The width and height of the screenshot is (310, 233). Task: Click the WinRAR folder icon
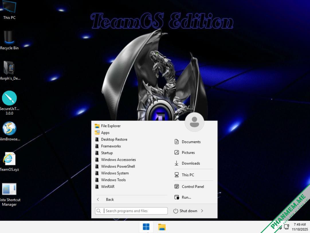[97, 186]
